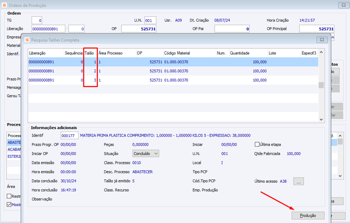The width and height of the screenshot is (350, 223).
Task: Select the row with Talão 3
Action: pos(173,80)
